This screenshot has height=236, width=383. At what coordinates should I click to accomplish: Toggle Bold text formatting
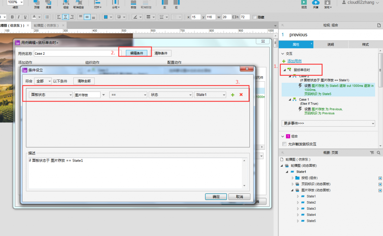[12, 17]
